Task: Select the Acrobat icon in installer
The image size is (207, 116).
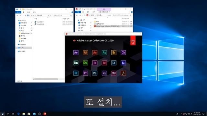Action: [x=123, y=73]
